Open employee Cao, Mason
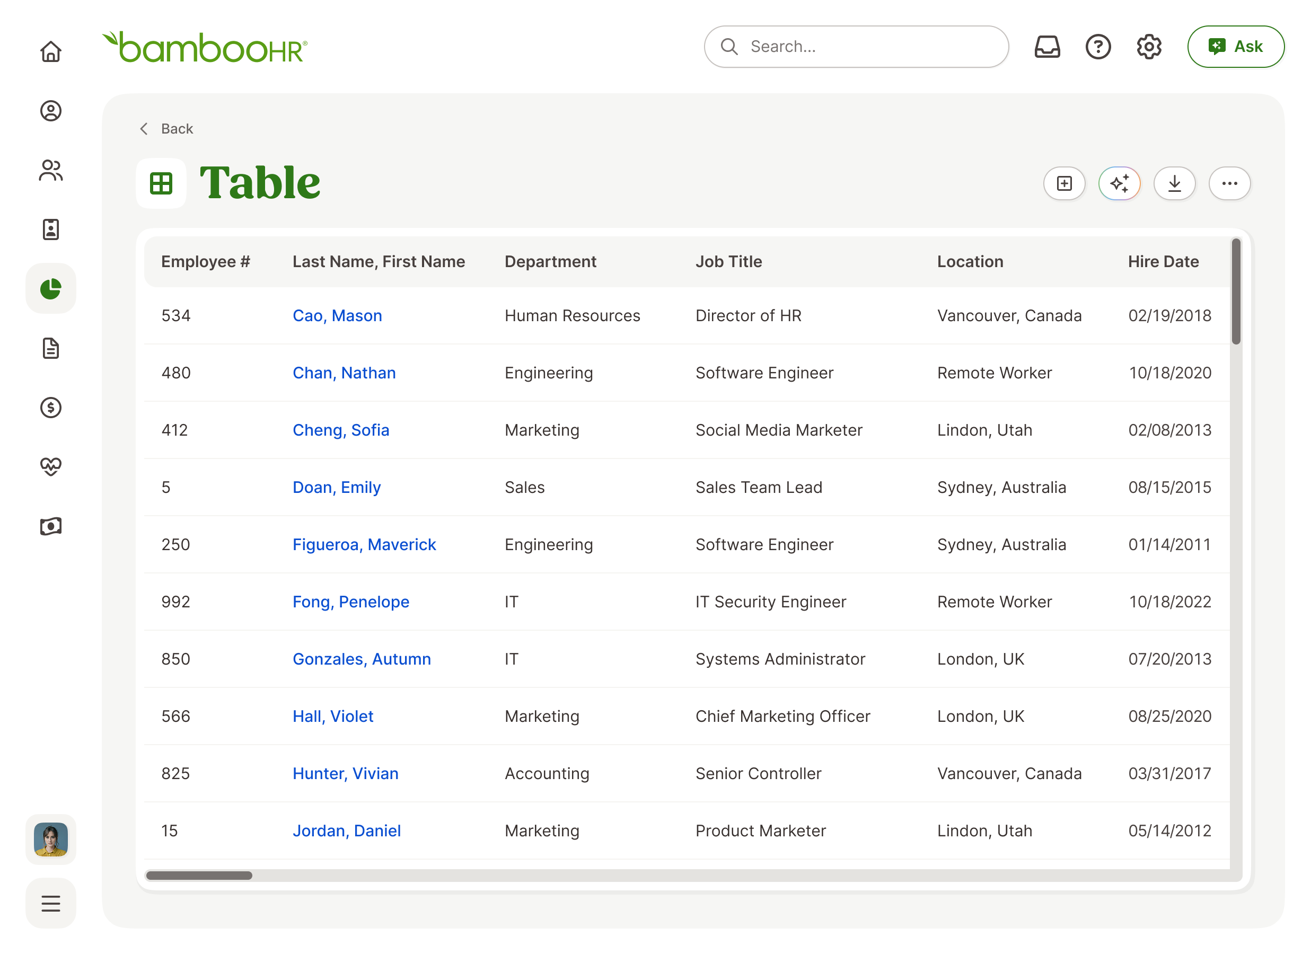 point(337,315)
